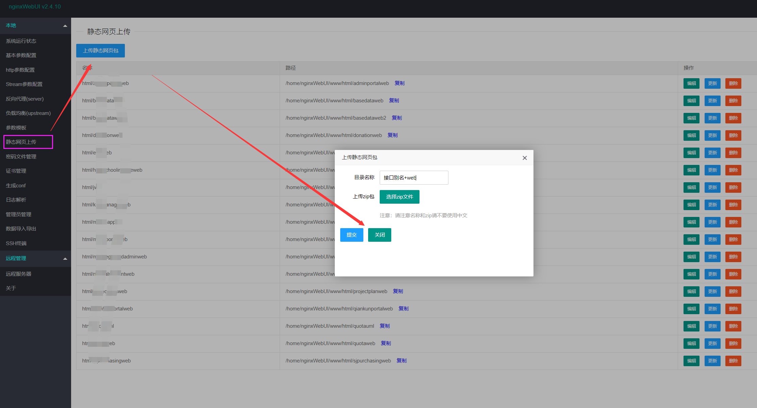This screenshot has width=757, height=408.
Task: Open 基本参数配置 menu item
Action: coord(21,55)
